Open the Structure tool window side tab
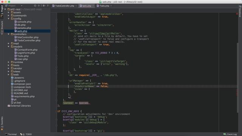 pyautogui.click(x=2, y=28)
